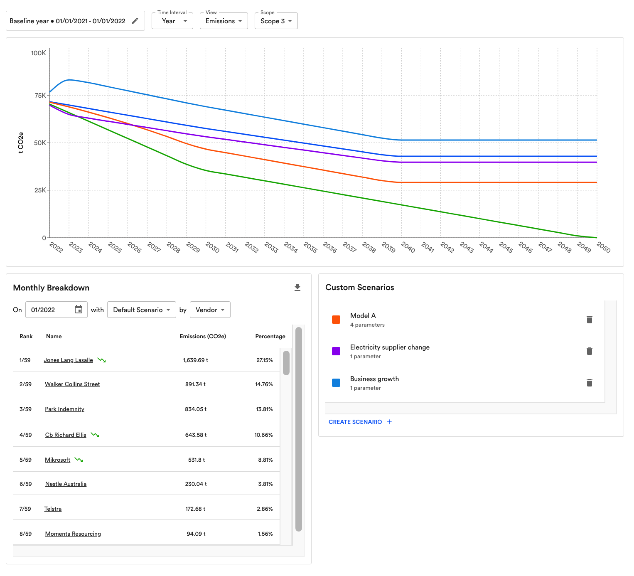Viewport: 634px width, 576px height.
Task: Click the purple Electricity supplier change swatch
Action: point(336,351)
